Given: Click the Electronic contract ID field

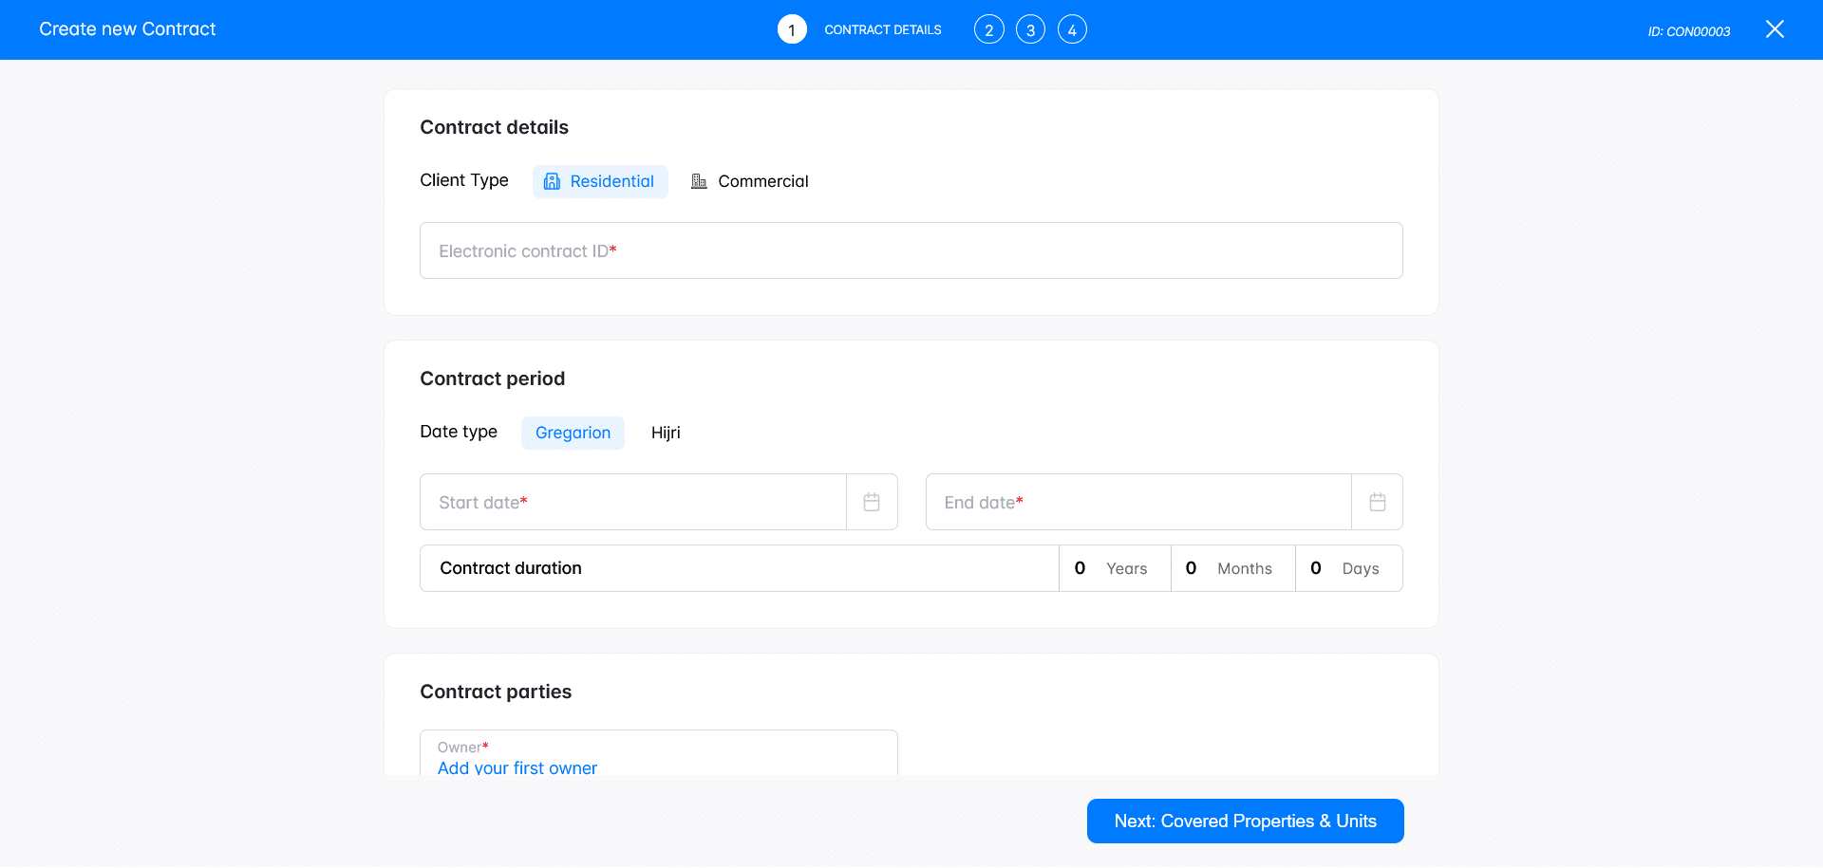Looking at the screenshot, I should pos(911,250).
